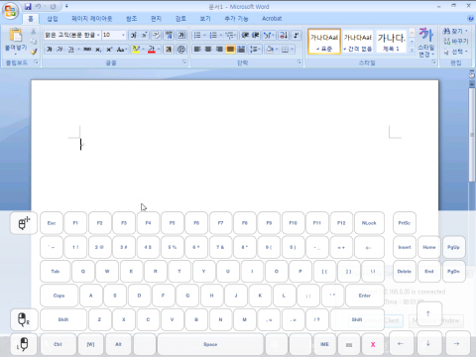Viewport: 476px width, 357px height.
Task: Click the mouse-mode icon beside Esc key
Action: pyautogui.click(x=24, y=223)
